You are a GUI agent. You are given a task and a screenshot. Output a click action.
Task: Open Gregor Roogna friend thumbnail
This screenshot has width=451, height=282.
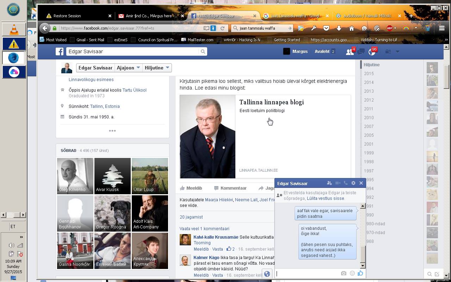(x=112, y=213)
